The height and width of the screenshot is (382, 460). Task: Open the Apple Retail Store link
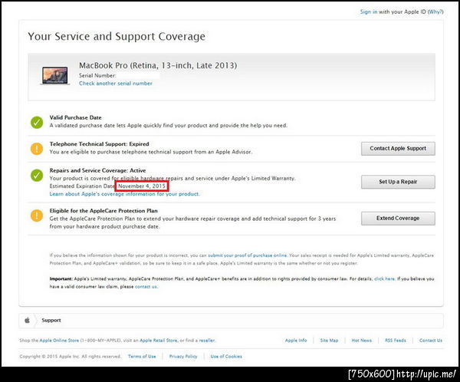pos(159,341)
